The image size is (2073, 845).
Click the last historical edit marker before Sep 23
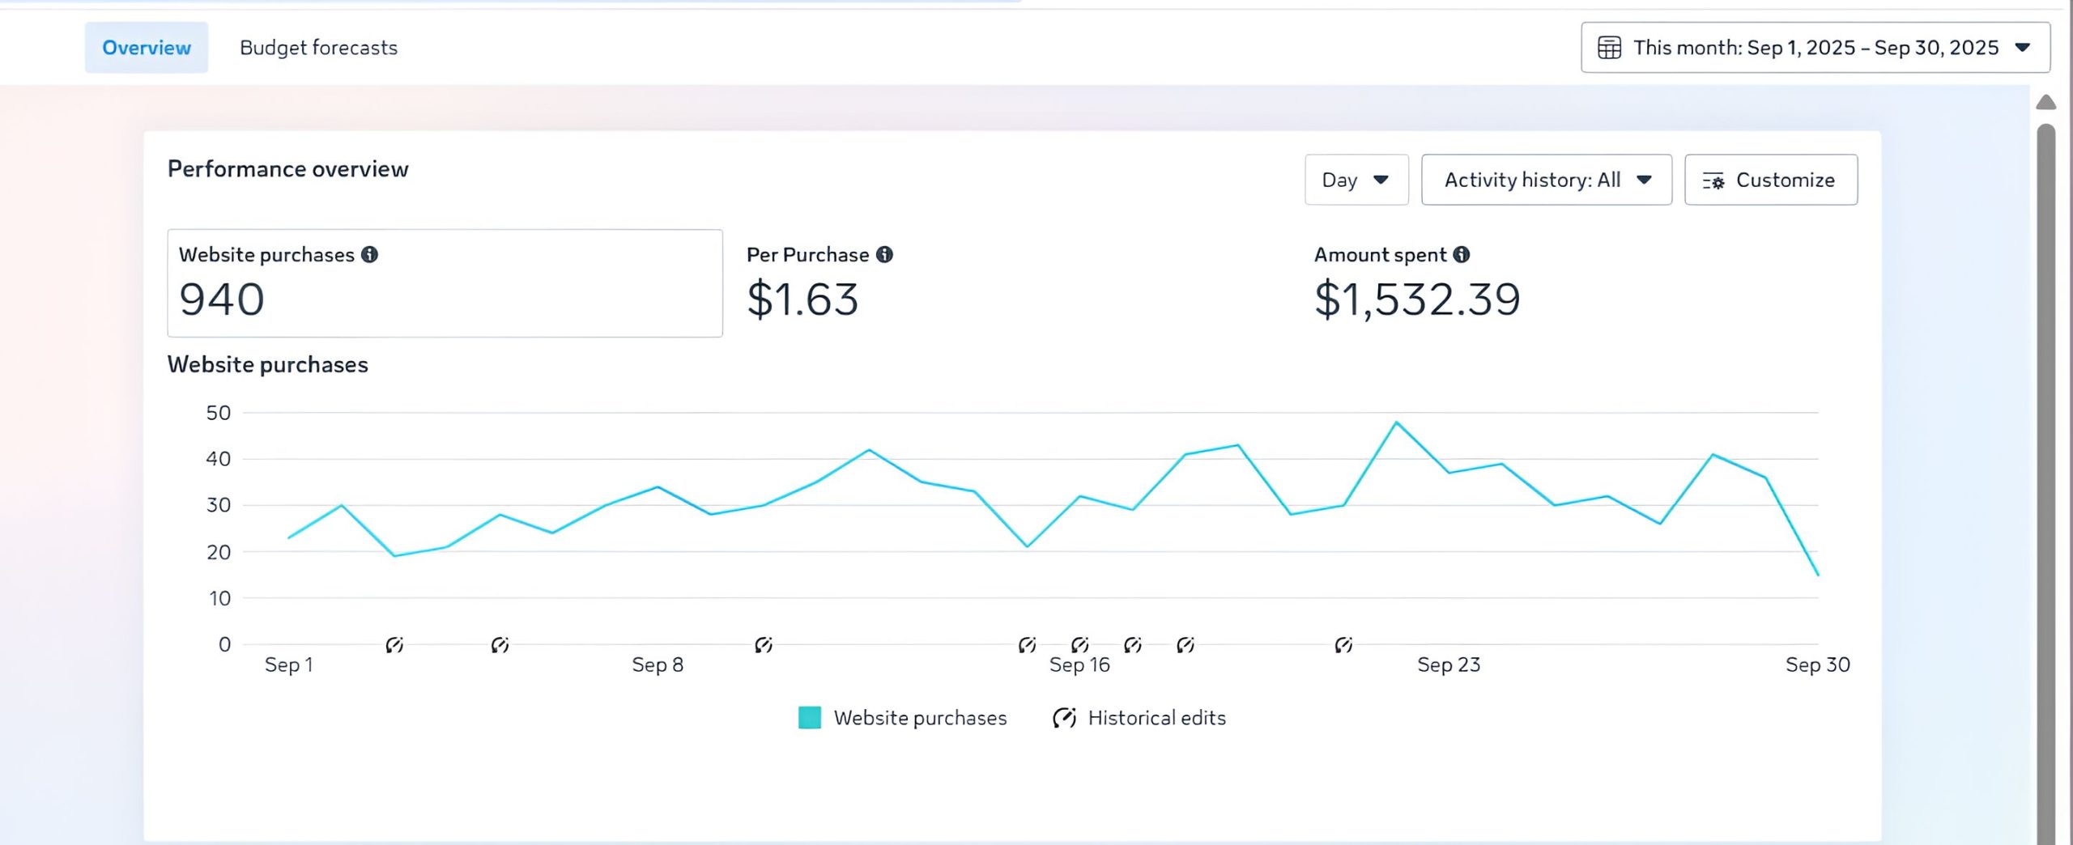[1343, 645]
